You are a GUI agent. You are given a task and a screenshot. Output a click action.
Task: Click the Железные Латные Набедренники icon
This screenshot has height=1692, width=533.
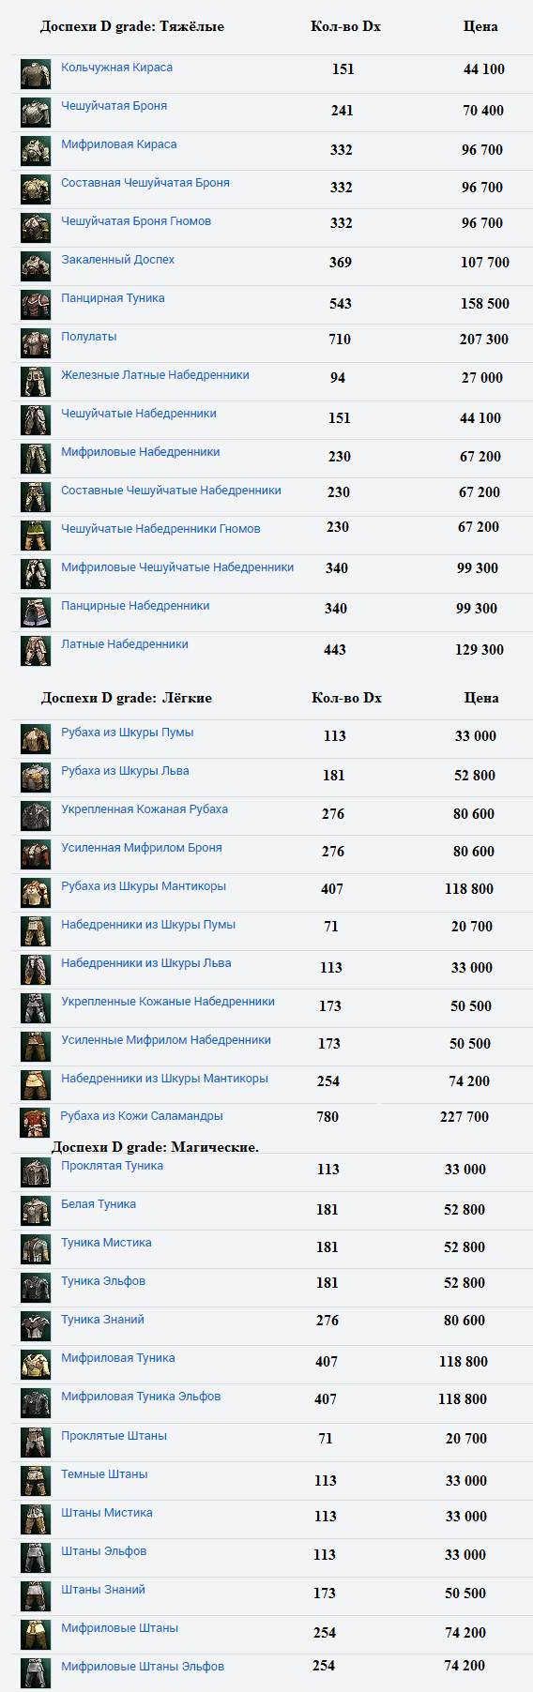[36, 382]
